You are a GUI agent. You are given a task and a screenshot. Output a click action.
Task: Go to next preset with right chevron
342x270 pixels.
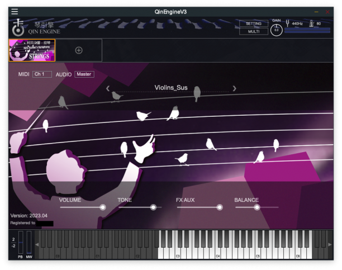tap(234, 88)
